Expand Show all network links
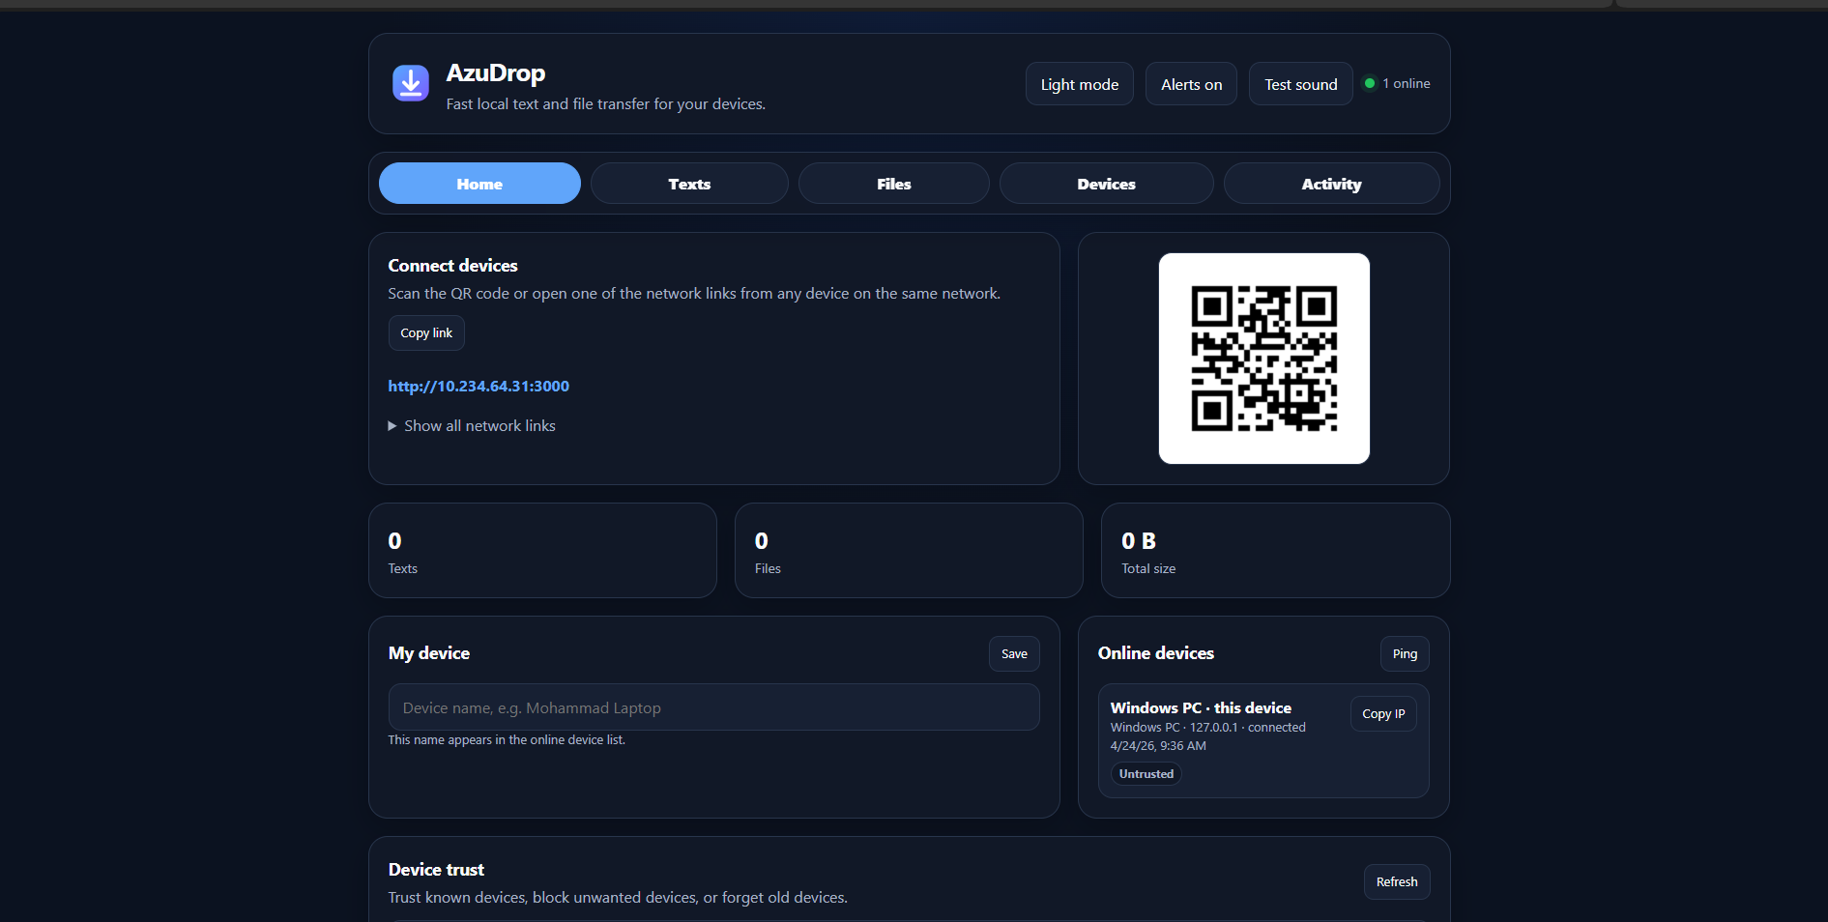This screenshot has width=1828, height=922. pyautogui.click(x=472, y=425)
